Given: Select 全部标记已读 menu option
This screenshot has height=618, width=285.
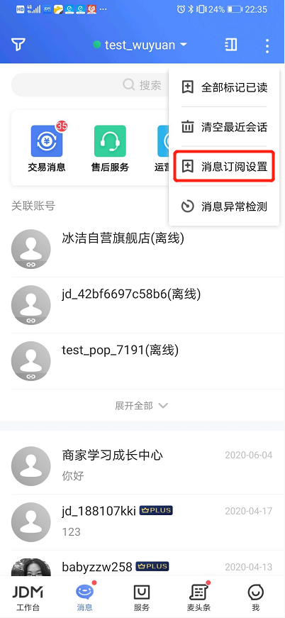Looking at the screenshot, I should (224, 87).
